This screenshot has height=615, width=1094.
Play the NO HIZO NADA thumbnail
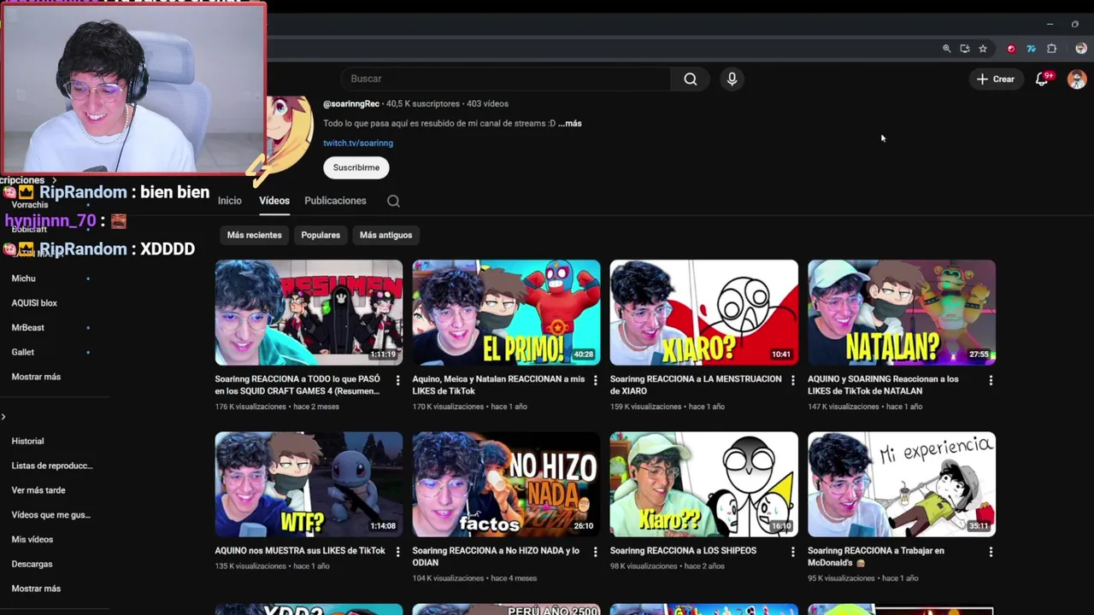506,484
